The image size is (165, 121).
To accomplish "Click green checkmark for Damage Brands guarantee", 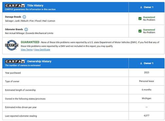I will [140, 18].
